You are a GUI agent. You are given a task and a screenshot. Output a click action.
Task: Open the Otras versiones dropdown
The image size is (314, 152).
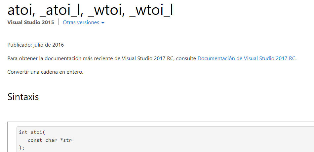pyautogui.click(x=81, y=22)
